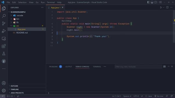Open the Terminal menu
Screen dimensions: 175x98
[51, 2]
